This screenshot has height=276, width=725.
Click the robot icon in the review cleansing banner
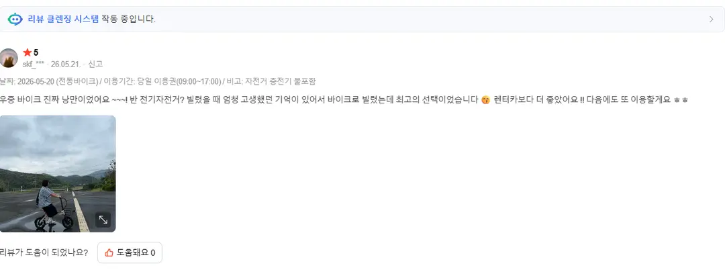(15, 19)
